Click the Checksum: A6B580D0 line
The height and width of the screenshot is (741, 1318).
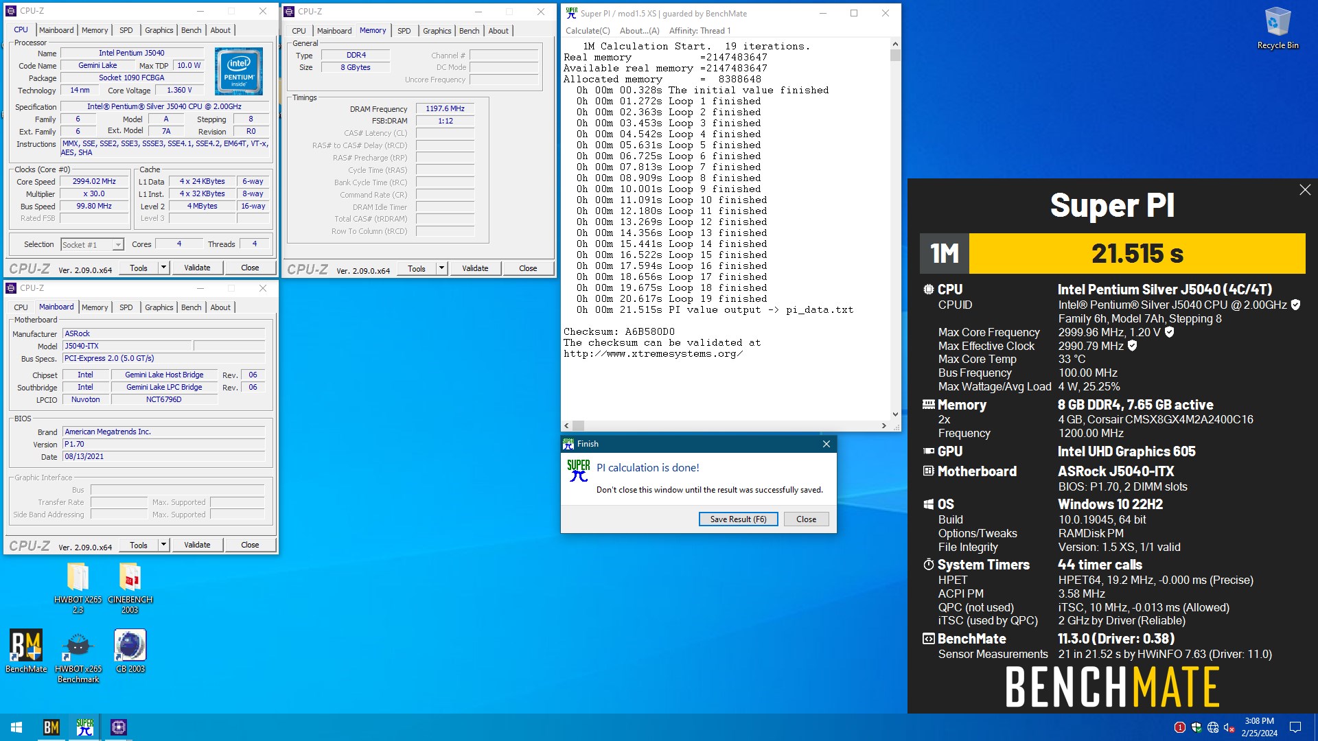pos(619,332)
